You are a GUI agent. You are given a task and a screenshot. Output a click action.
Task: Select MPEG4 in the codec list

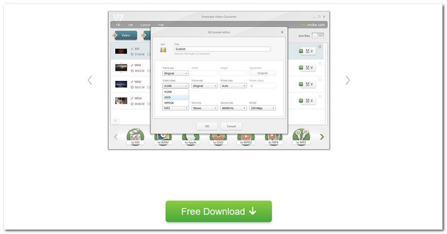pos(175,103)
